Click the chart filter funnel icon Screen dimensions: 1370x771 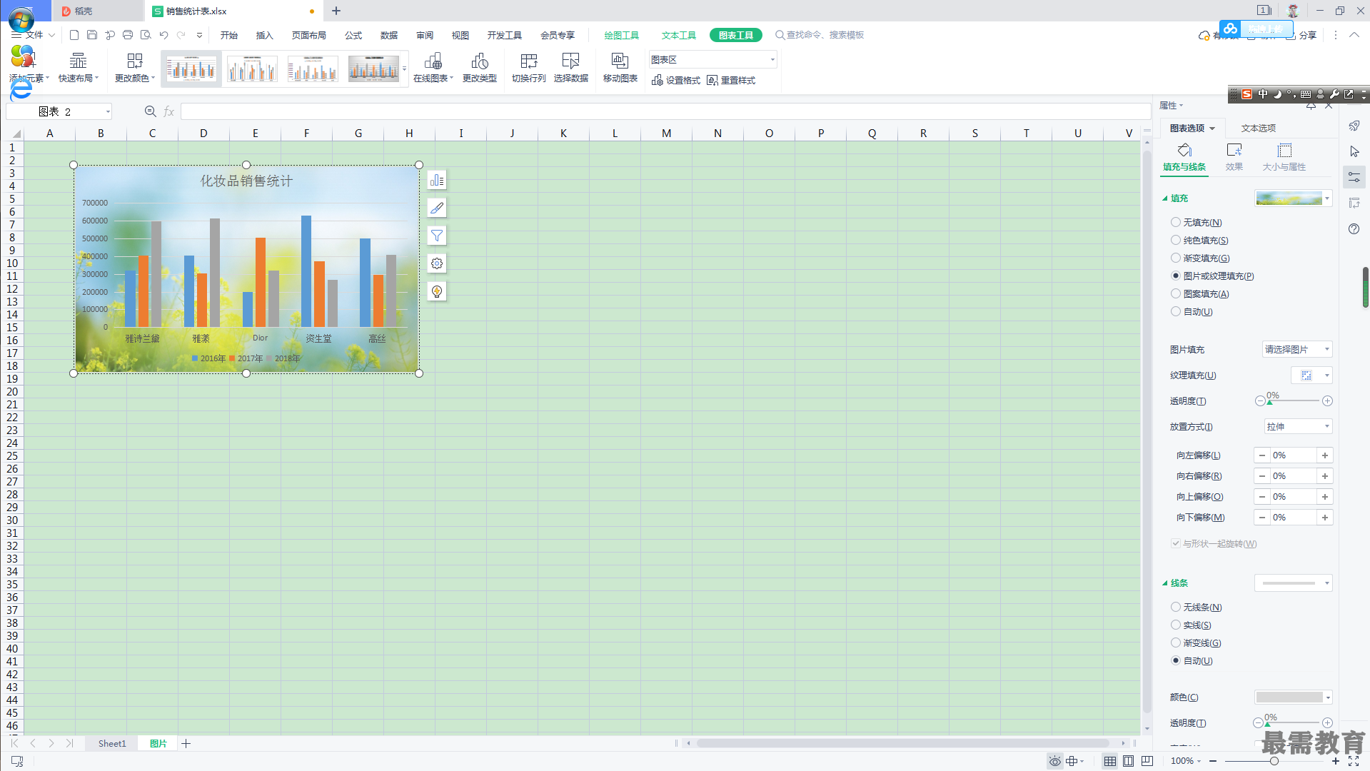[x=437, y=236]
